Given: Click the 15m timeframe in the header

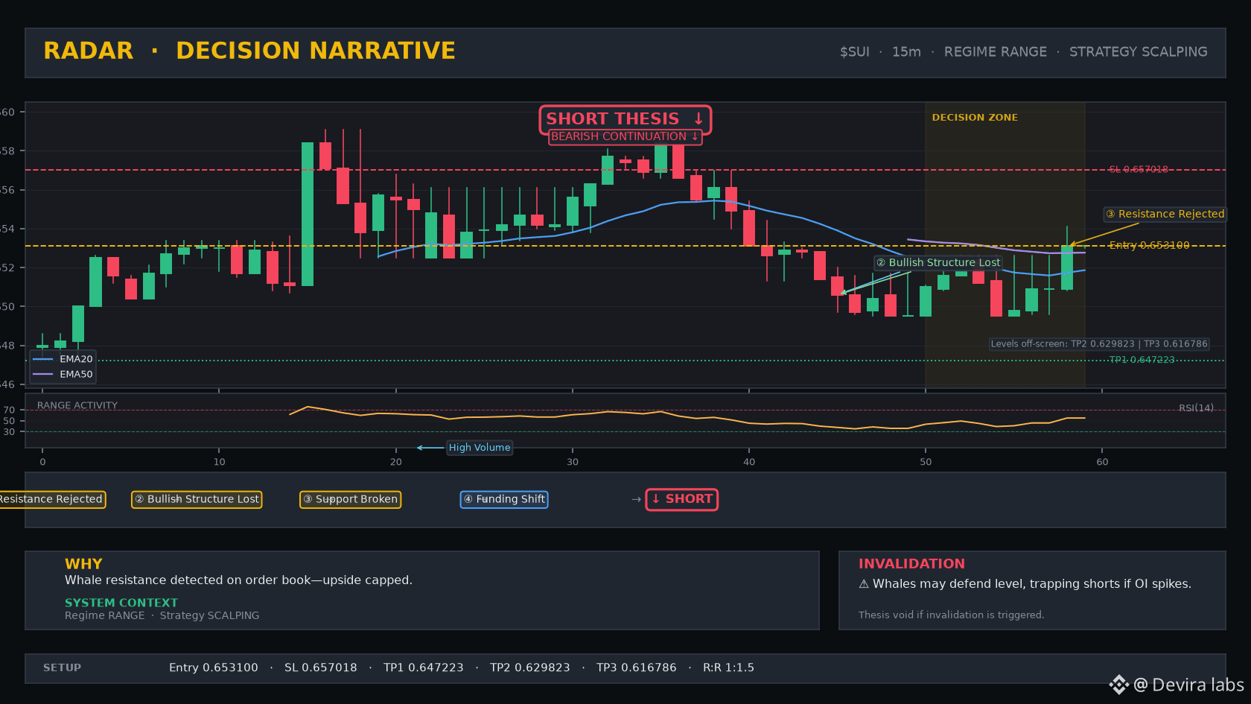Looking at the screenshot, I should pos(906,52).
